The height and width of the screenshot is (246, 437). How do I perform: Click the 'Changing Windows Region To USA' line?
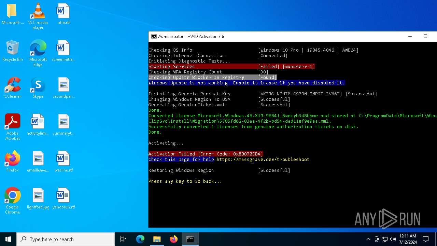(x=220, y=99)
